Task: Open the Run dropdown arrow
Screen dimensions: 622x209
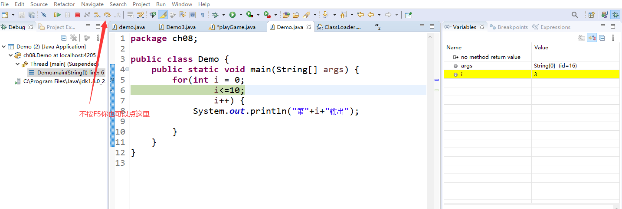Action: click(241, 15)
